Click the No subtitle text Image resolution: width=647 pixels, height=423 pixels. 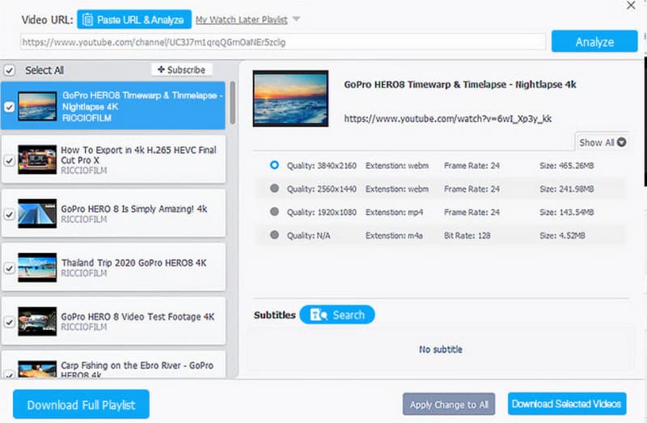(441, 349)
